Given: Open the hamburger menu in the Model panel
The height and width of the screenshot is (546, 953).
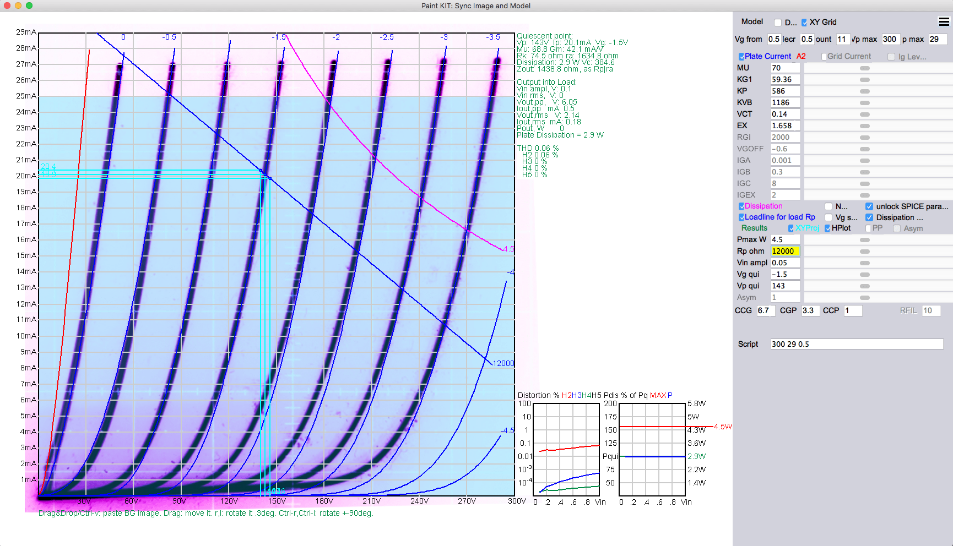Looking at the screenshot, I should click(944, 22).
